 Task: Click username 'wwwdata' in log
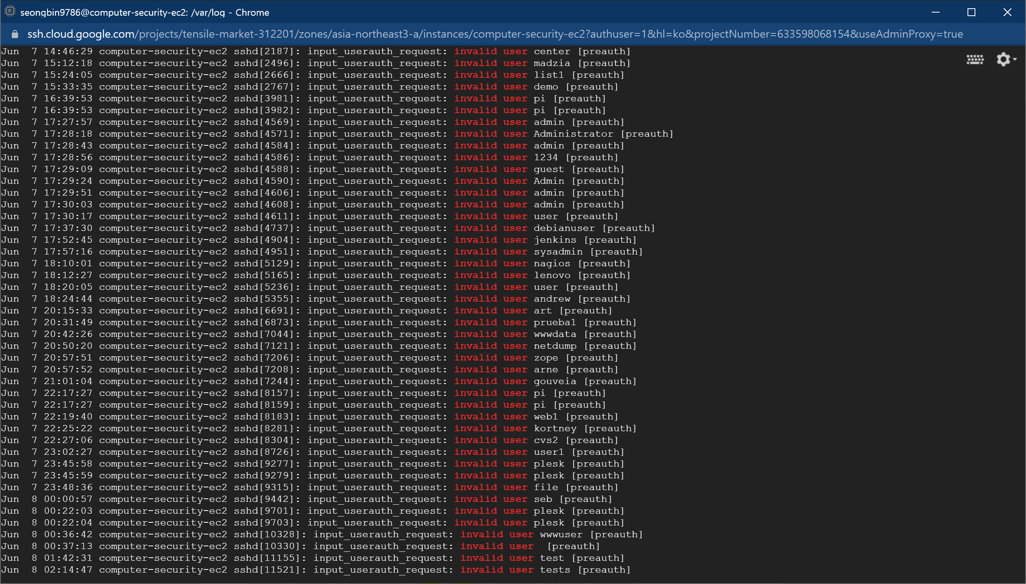click(555, 334)
